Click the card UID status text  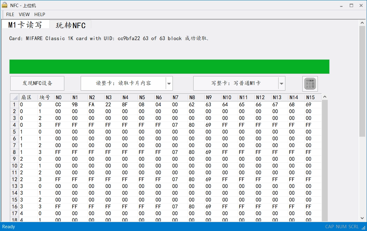pyautogui.click(x=109, y=38)
